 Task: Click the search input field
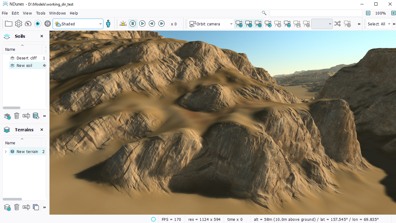pos(316,13)
